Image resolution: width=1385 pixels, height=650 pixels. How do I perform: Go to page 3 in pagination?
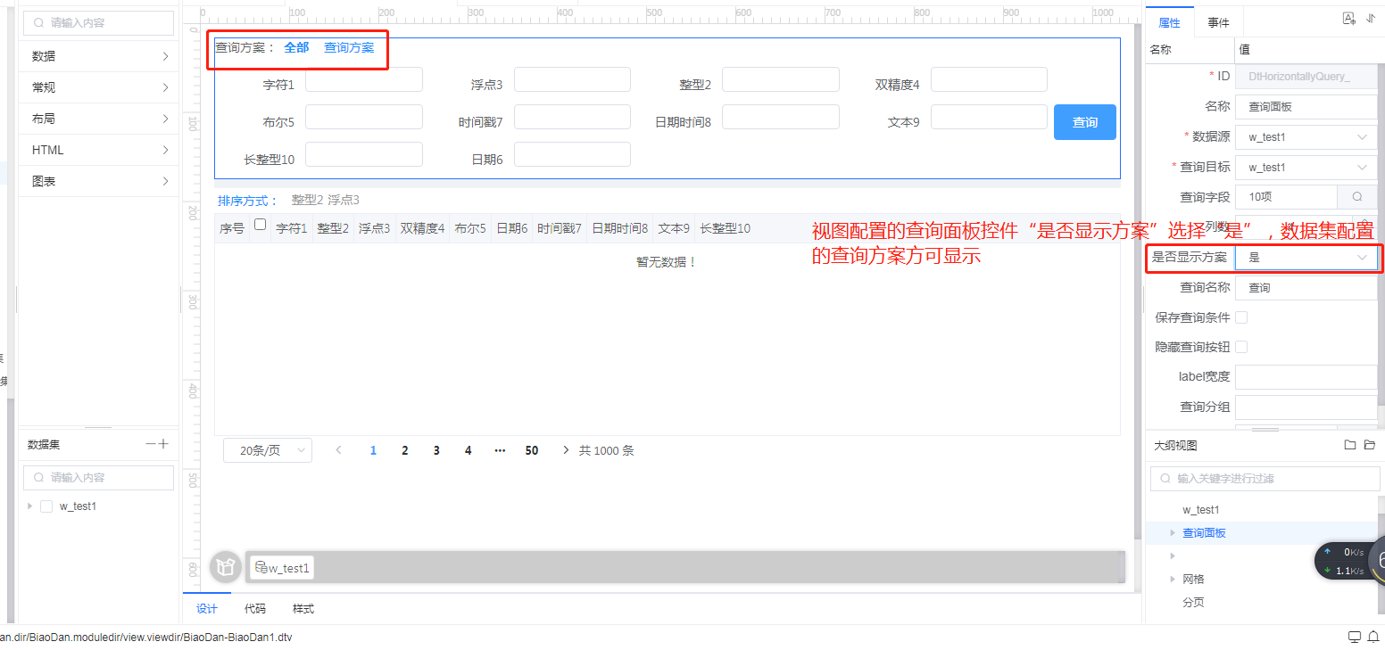436,451
